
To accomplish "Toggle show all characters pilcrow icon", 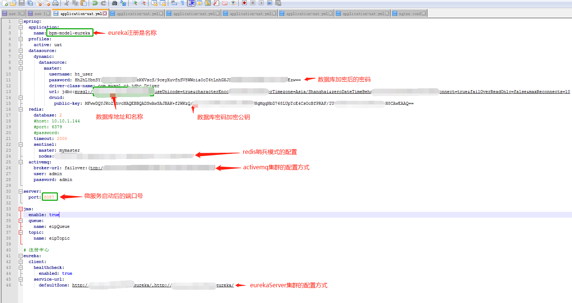I will (x=183, y=3).
